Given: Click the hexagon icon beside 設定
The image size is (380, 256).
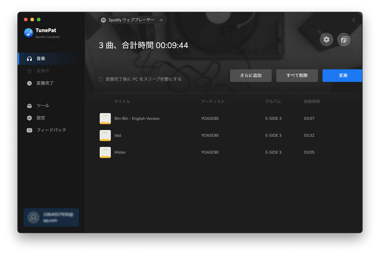Looking at the screenshot, I should pos(29,118).
